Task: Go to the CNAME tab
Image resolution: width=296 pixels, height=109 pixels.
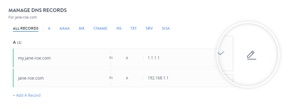Action: point(100,28)
